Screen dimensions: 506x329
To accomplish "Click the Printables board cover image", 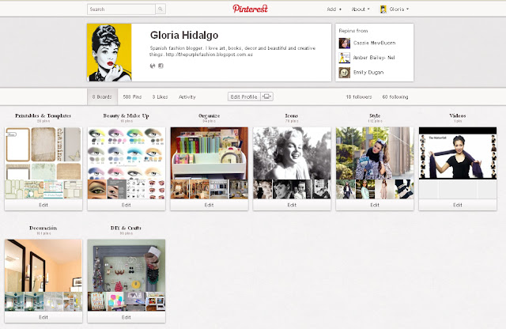I will pos(43,153).
